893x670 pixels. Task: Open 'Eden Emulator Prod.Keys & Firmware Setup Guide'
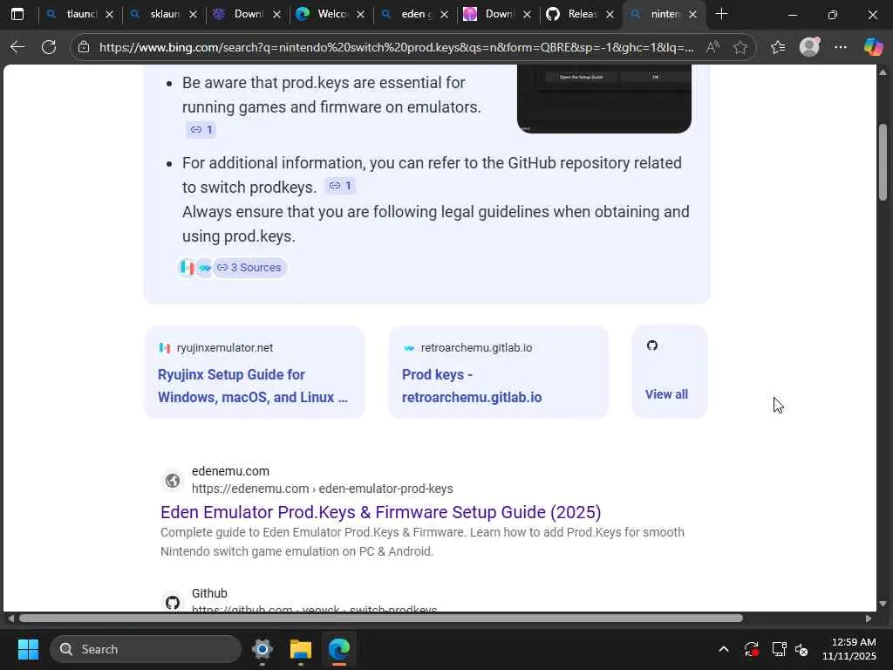380,512
